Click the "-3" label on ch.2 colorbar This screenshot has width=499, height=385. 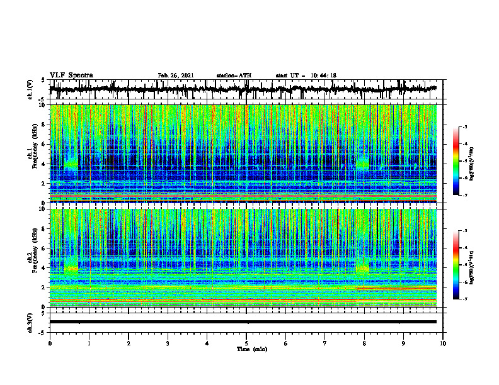click(465, 231)
